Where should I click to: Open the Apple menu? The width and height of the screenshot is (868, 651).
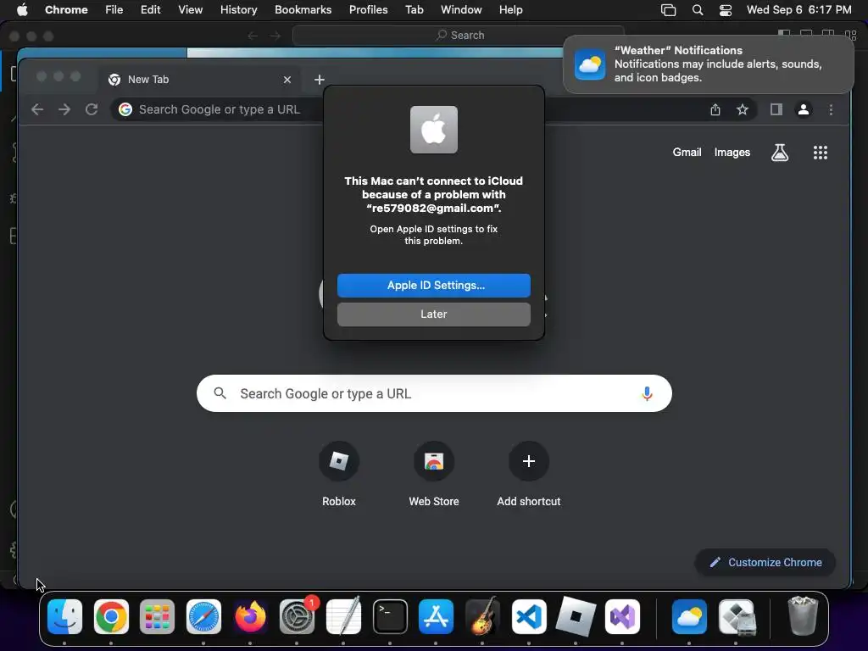[x=22, y=9]
